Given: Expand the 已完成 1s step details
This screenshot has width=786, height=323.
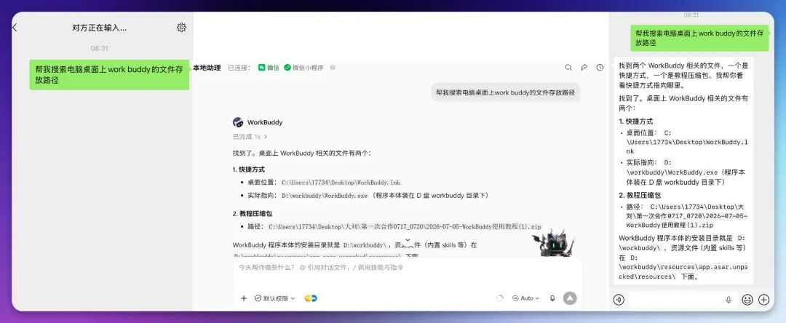Looking at the screenshot, I should click(x=250, y=137).
